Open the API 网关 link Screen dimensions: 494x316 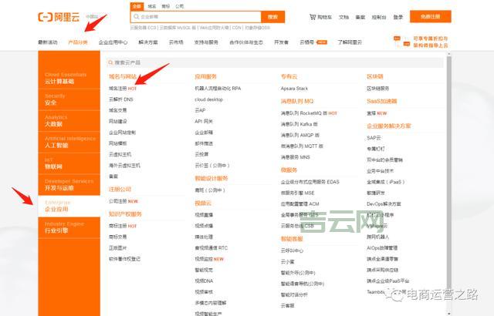coord(204,121)
